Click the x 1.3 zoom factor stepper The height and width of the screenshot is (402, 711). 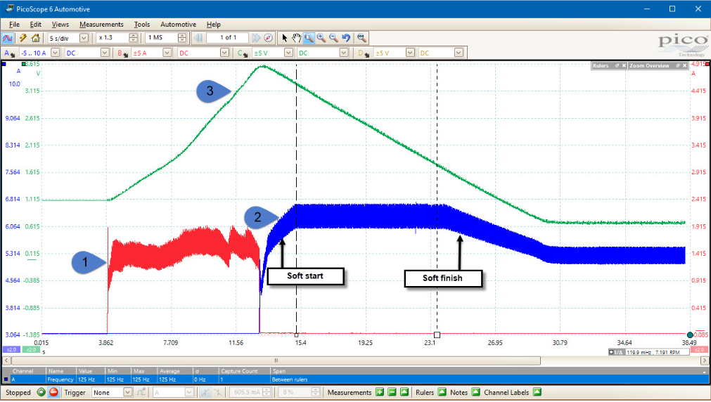pos(133,38)
